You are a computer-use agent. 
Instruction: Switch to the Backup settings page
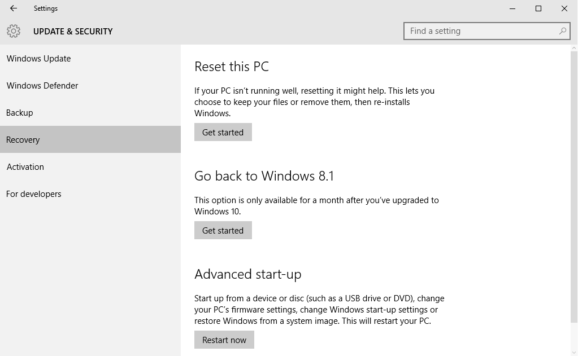pos(19,112)
